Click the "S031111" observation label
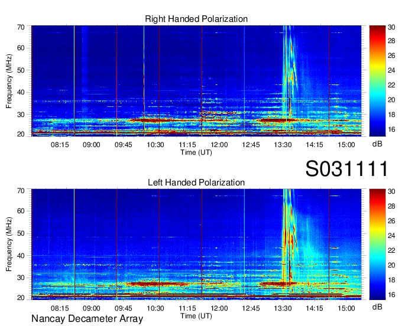The width and height of the screenshot is (402, 326). pyautogui.click(x=346, y=168)
